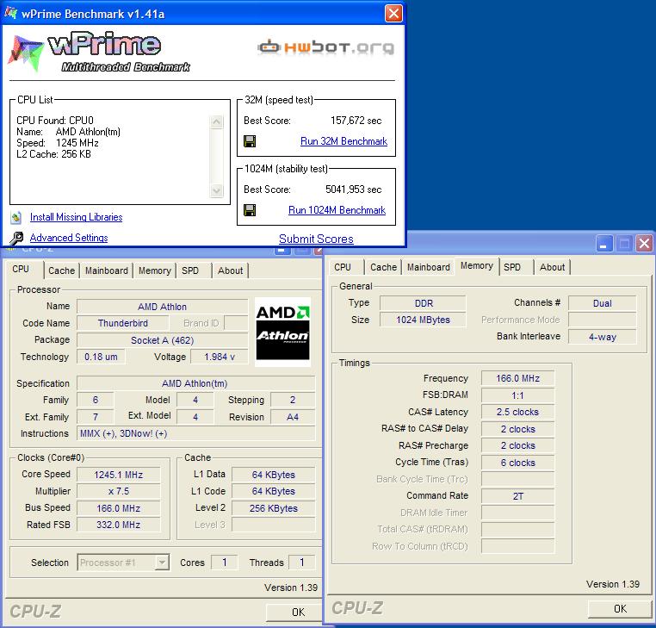Click OK in the left CPU-Z window
Viewport: 656px width, 628px height.
(x=294, y=612)
